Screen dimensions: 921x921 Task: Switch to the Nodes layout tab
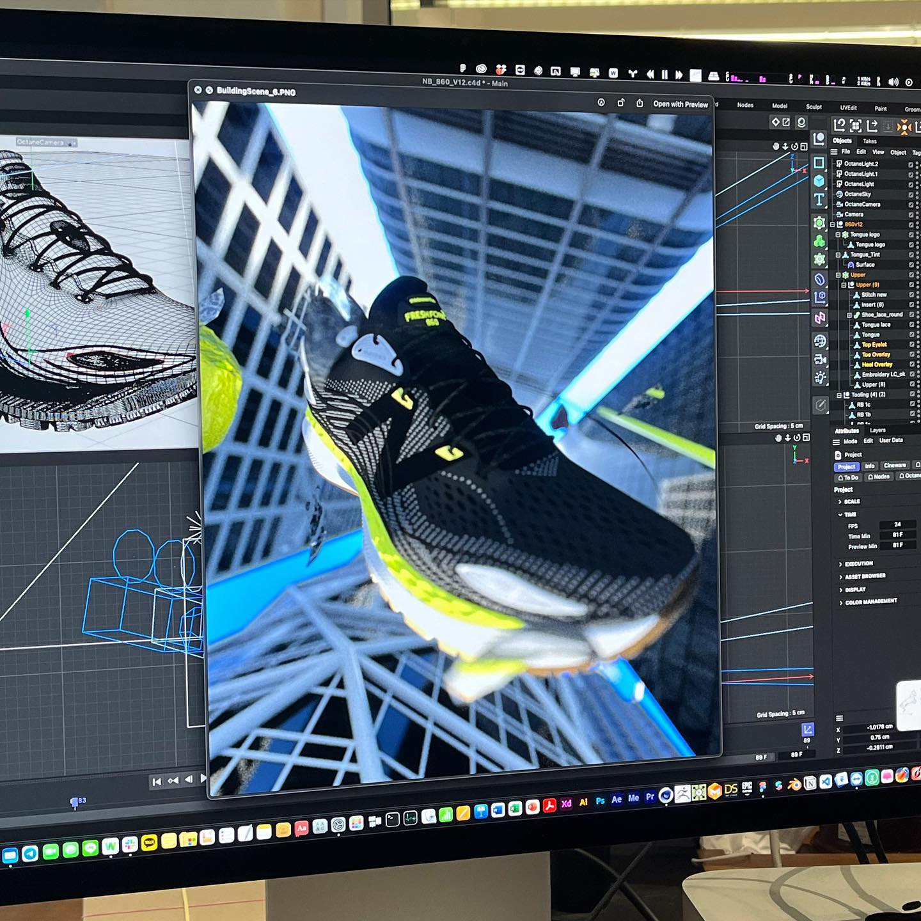745,105
